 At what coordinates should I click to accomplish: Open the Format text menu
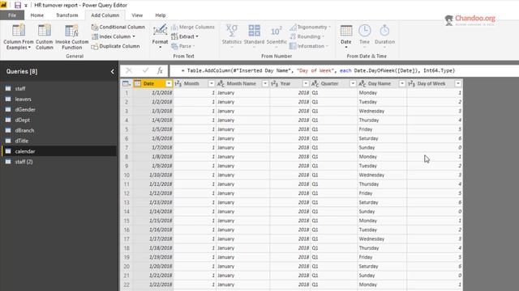coord(160,36)
